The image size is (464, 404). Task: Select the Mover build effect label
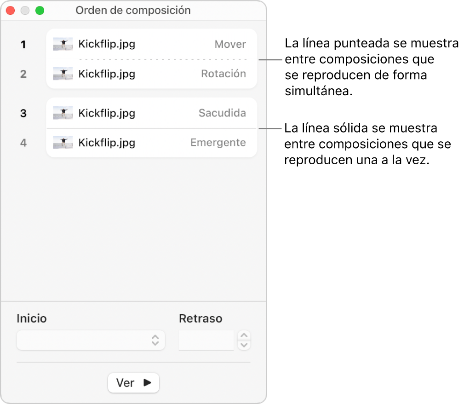[x=230, y=44]
